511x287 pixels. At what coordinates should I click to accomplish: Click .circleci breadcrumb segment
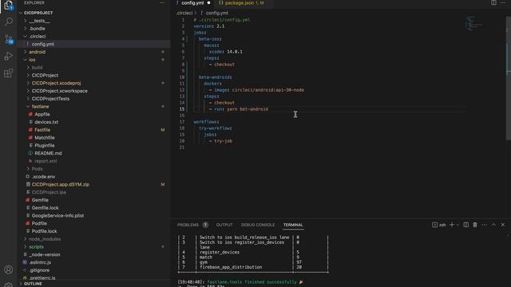click(x=184, y=13)
